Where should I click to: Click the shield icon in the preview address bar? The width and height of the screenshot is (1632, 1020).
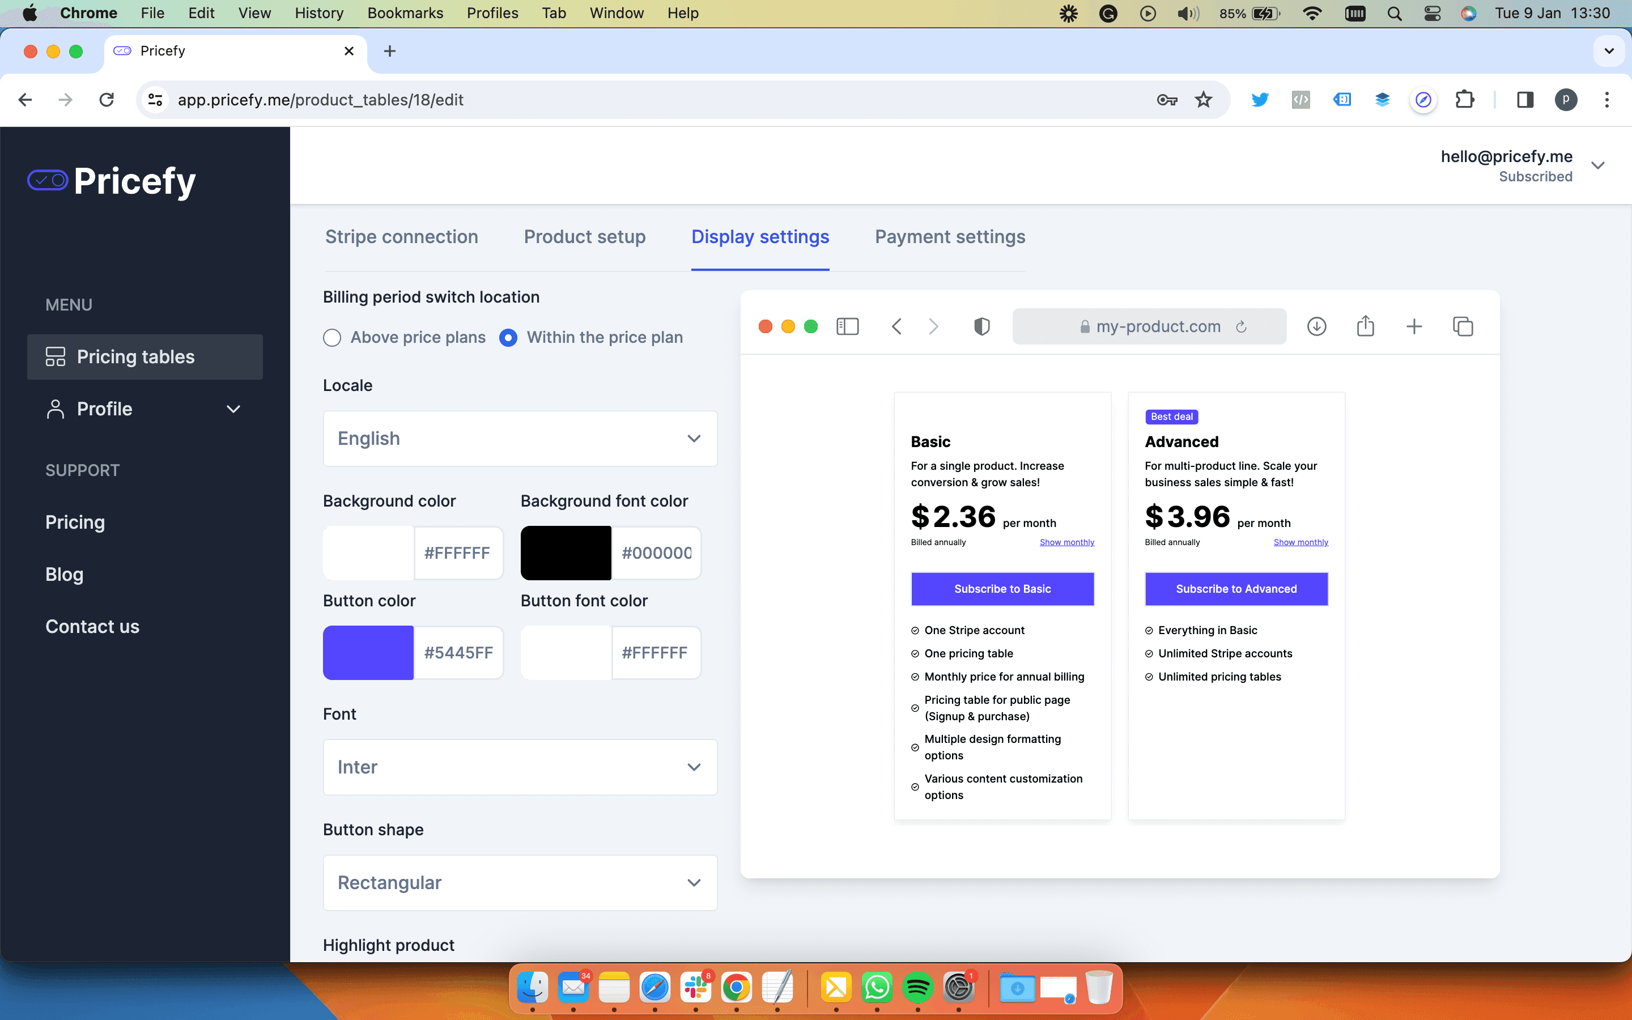[982, 326]
